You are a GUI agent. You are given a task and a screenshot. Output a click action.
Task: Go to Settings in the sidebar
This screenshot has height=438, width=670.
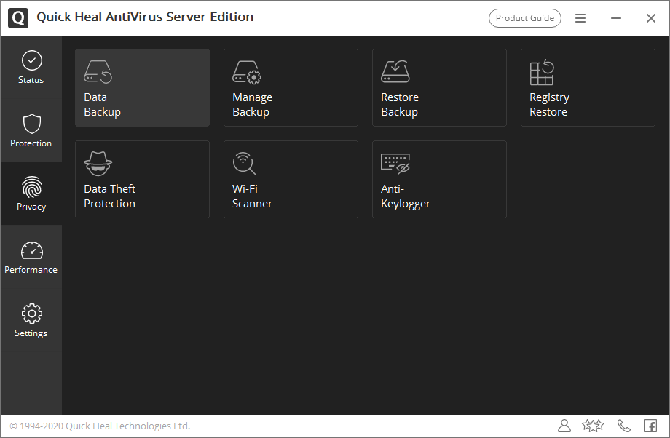pyautogui.click(x=31, y=320)
